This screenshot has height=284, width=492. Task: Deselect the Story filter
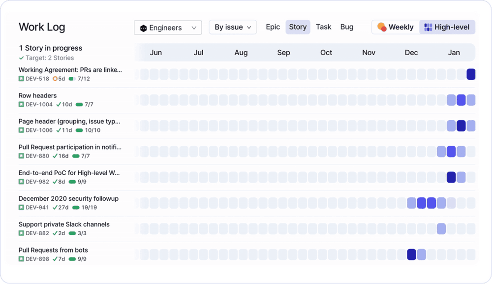pyautogui.click(x=298, y=27)
